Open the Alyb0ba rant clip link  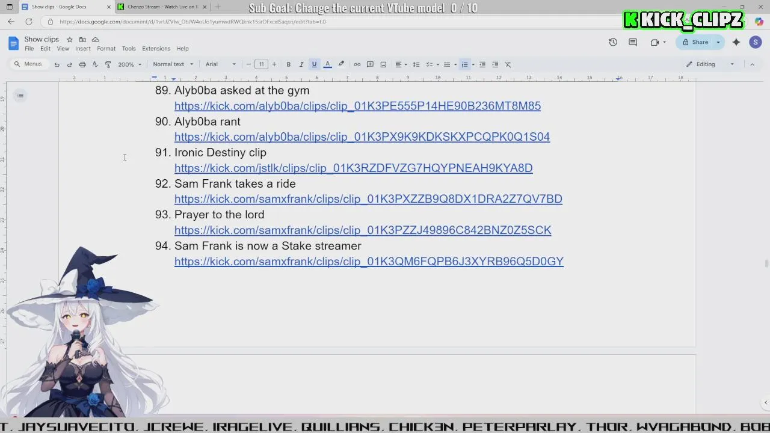[x=362, y=137]
